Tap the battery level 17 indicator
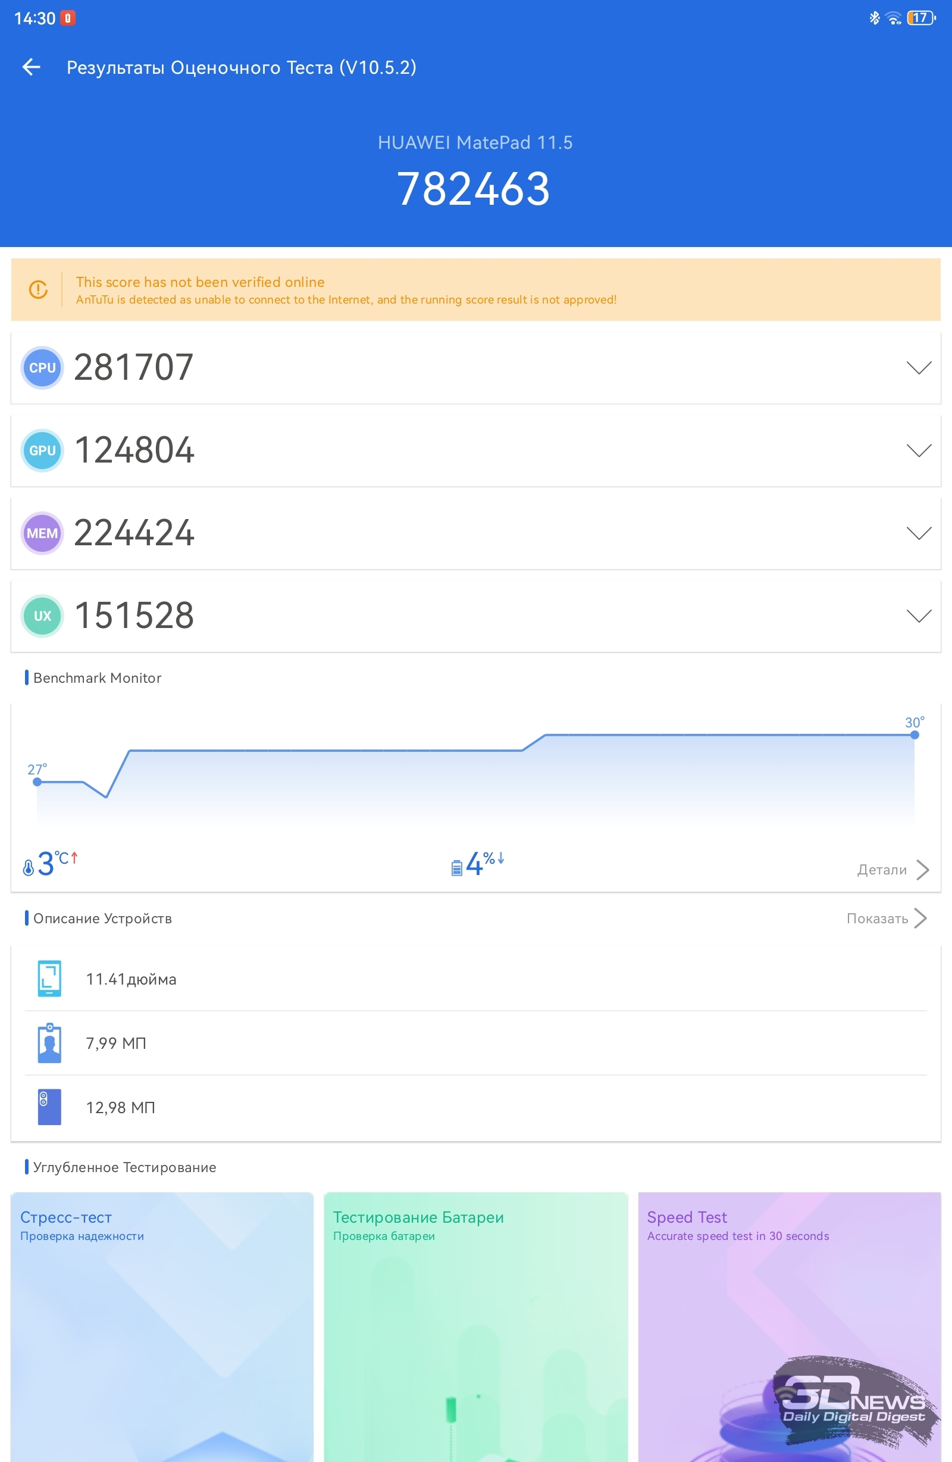 (x=920, y=18)
